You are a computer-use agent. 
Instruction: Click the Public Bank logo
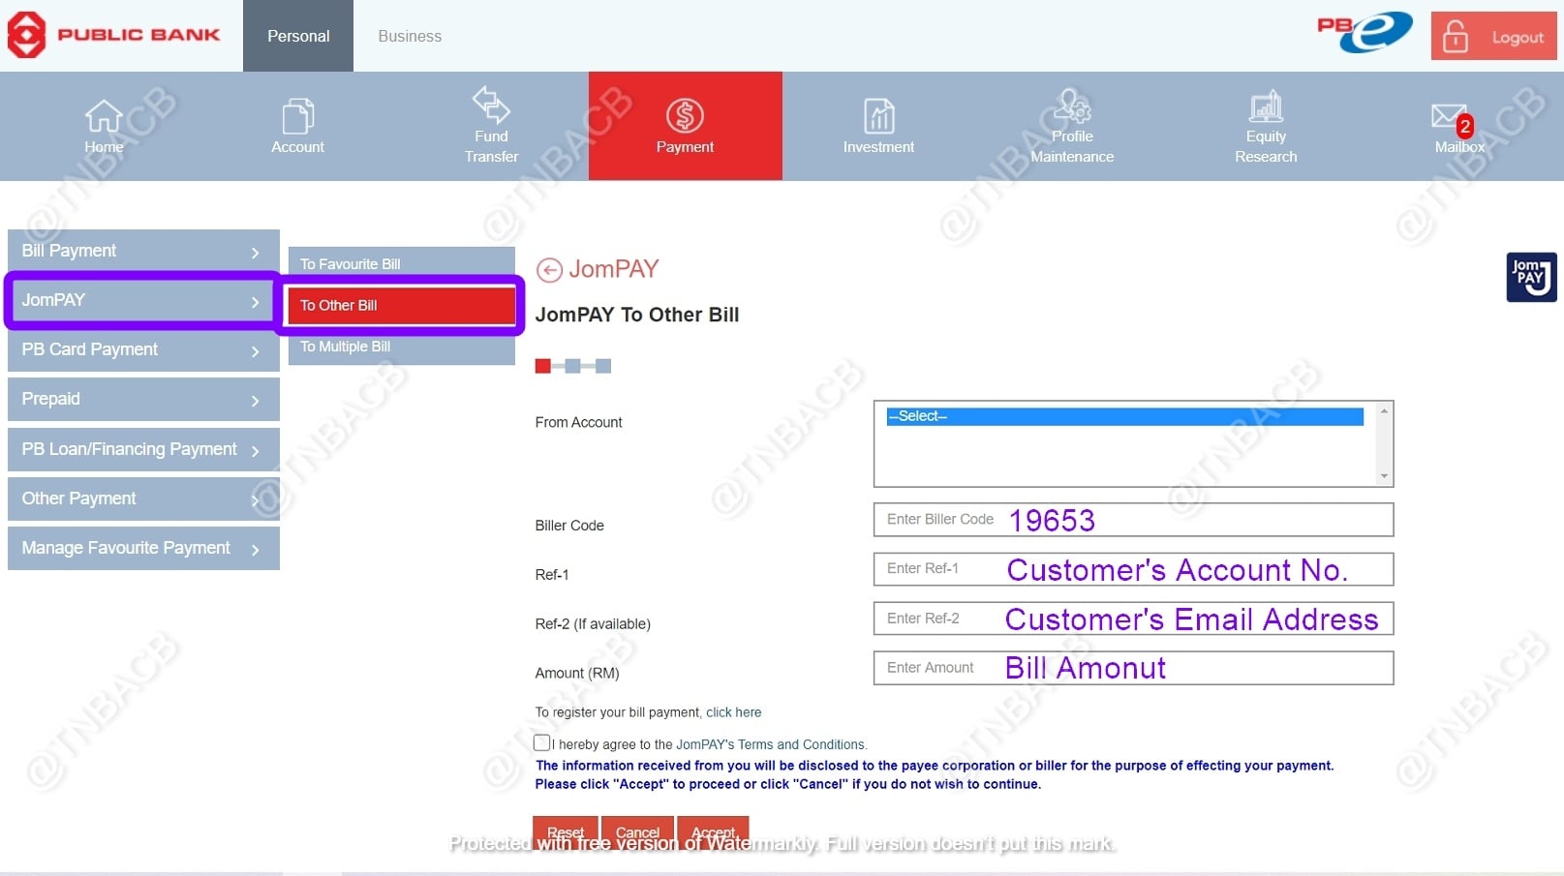(x=114, y=35)
